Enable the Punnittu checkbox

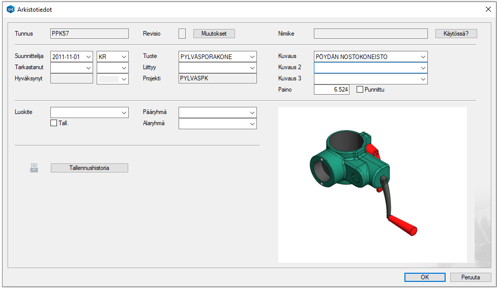(x=360, y=90)
